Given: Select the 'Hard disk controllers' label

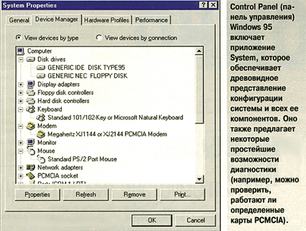Looking at the screenshot, I should (x=63, y=101).
